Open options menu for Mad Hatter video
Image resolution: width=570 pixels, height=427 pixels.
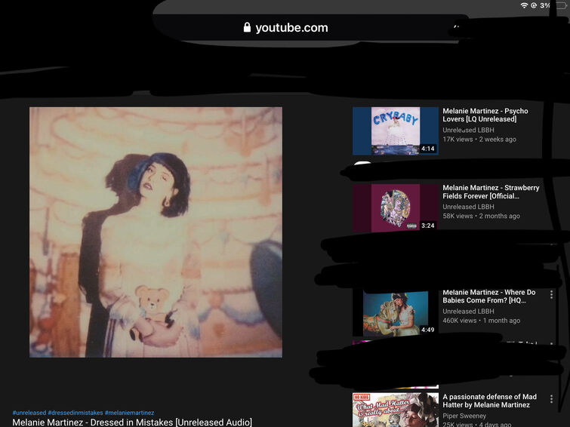coord(551,398)
